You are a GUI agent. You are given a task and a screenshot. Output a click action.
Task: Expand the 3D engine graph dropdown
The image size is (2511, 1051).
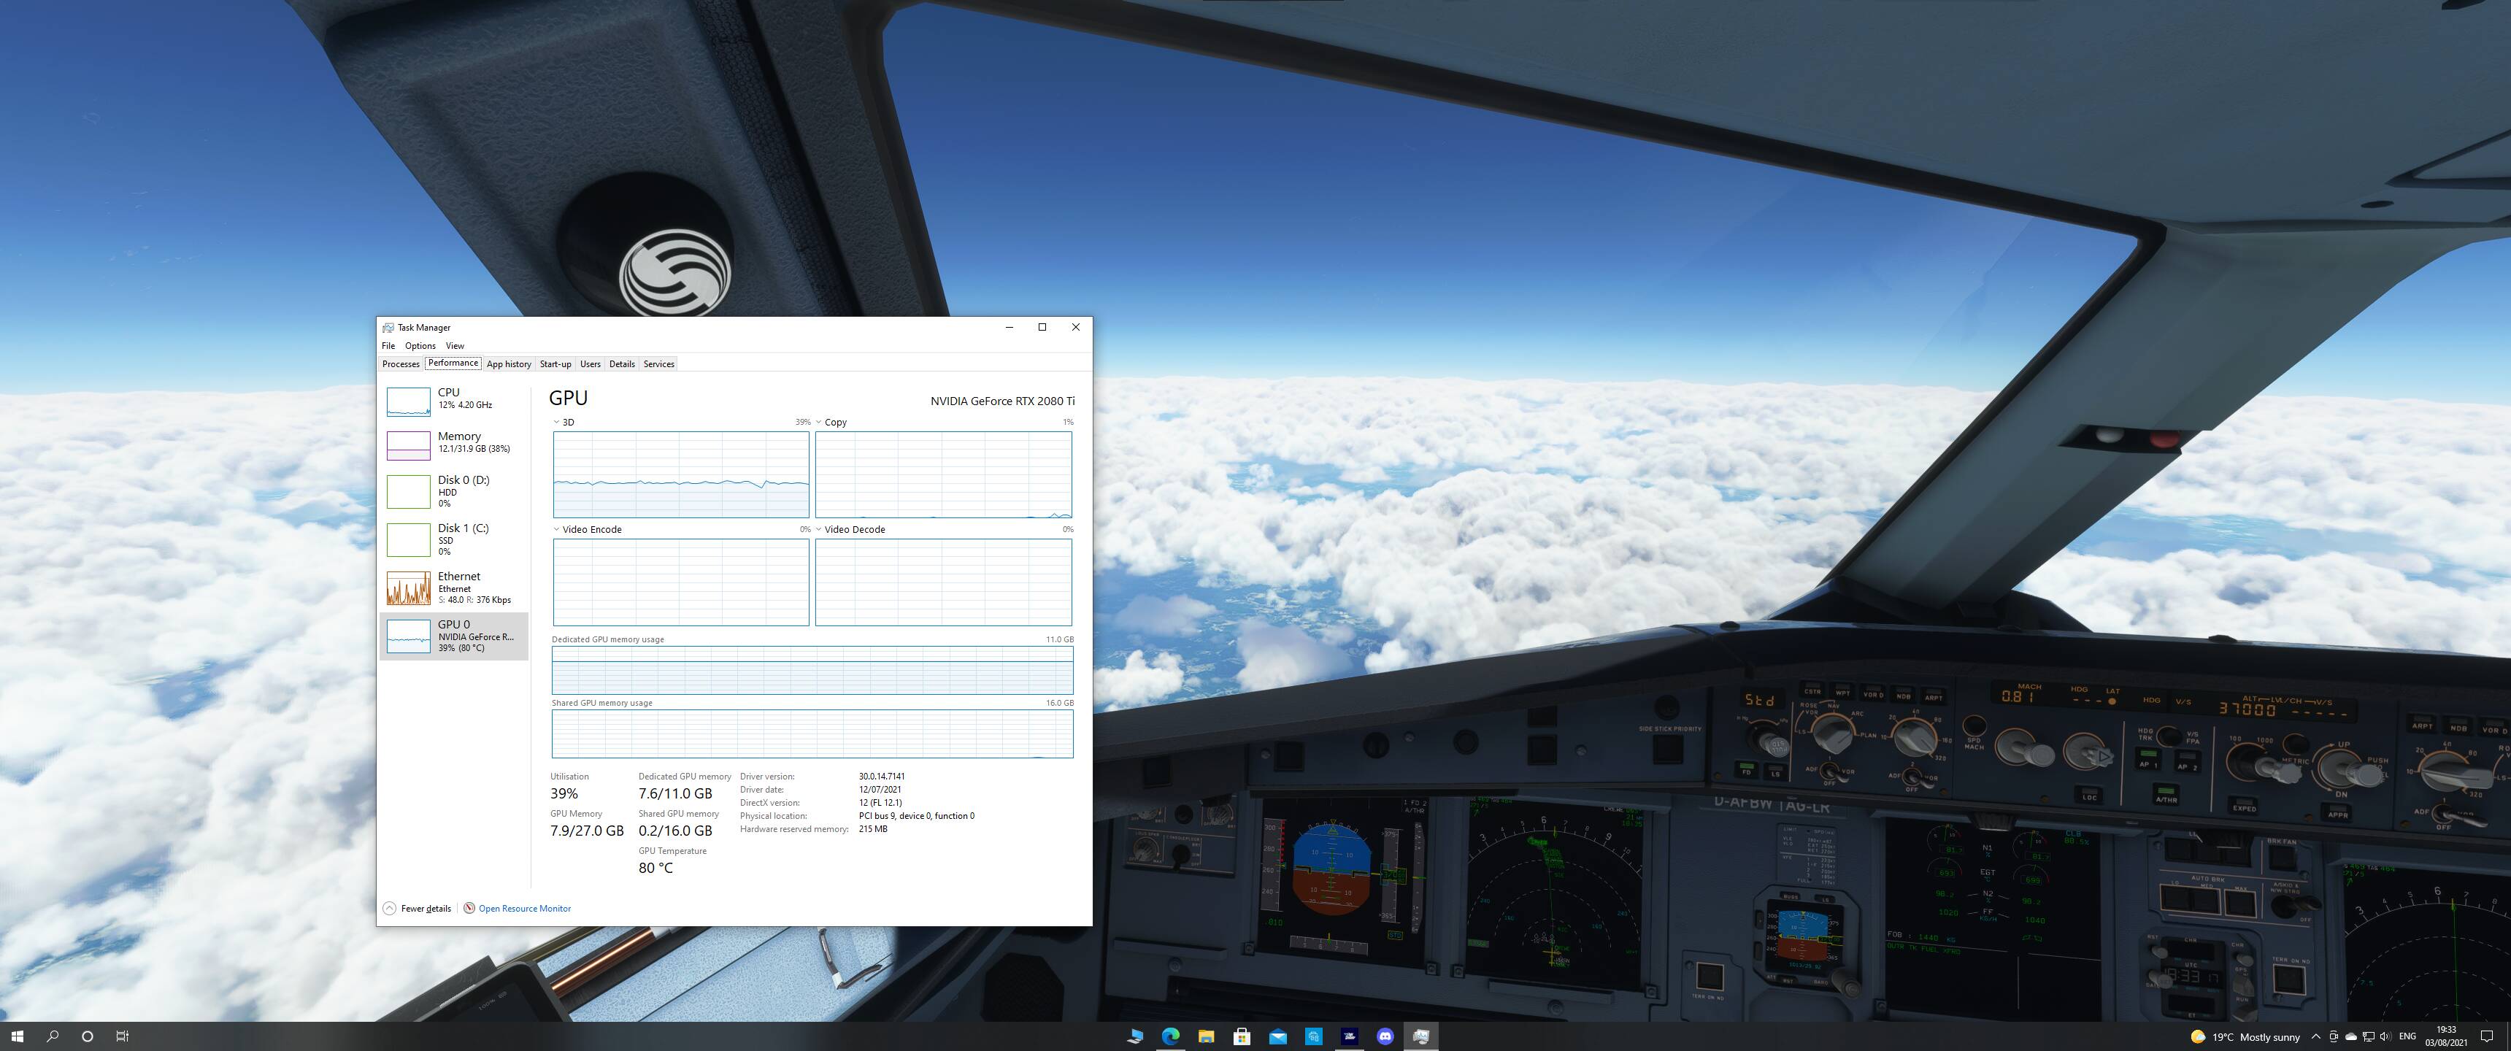pyautogui.click(x=557, y=422)
